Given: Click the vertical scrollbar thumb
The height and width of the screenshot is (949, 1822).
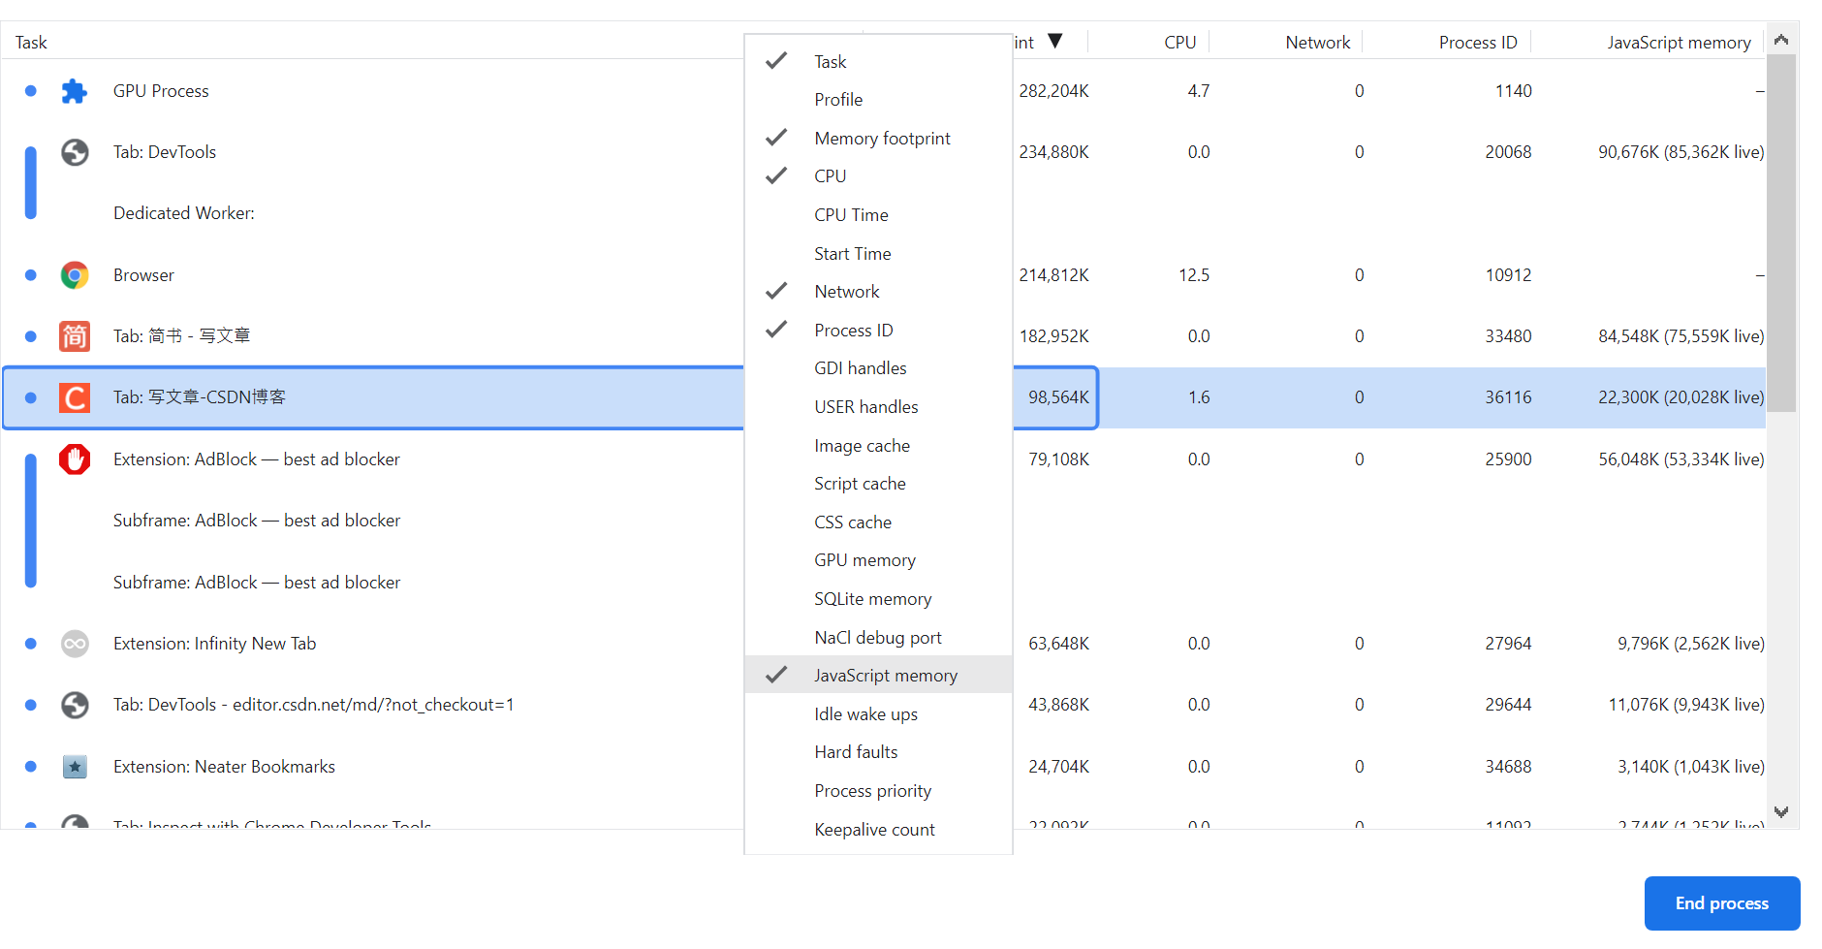Looking at the screenshot, I should tap(1781, 233).
